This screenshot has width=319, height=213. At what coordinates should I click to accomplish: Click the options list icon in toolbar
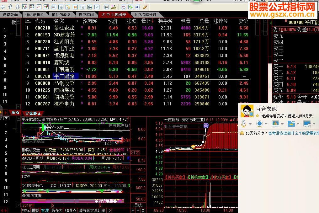pos(106,7)
